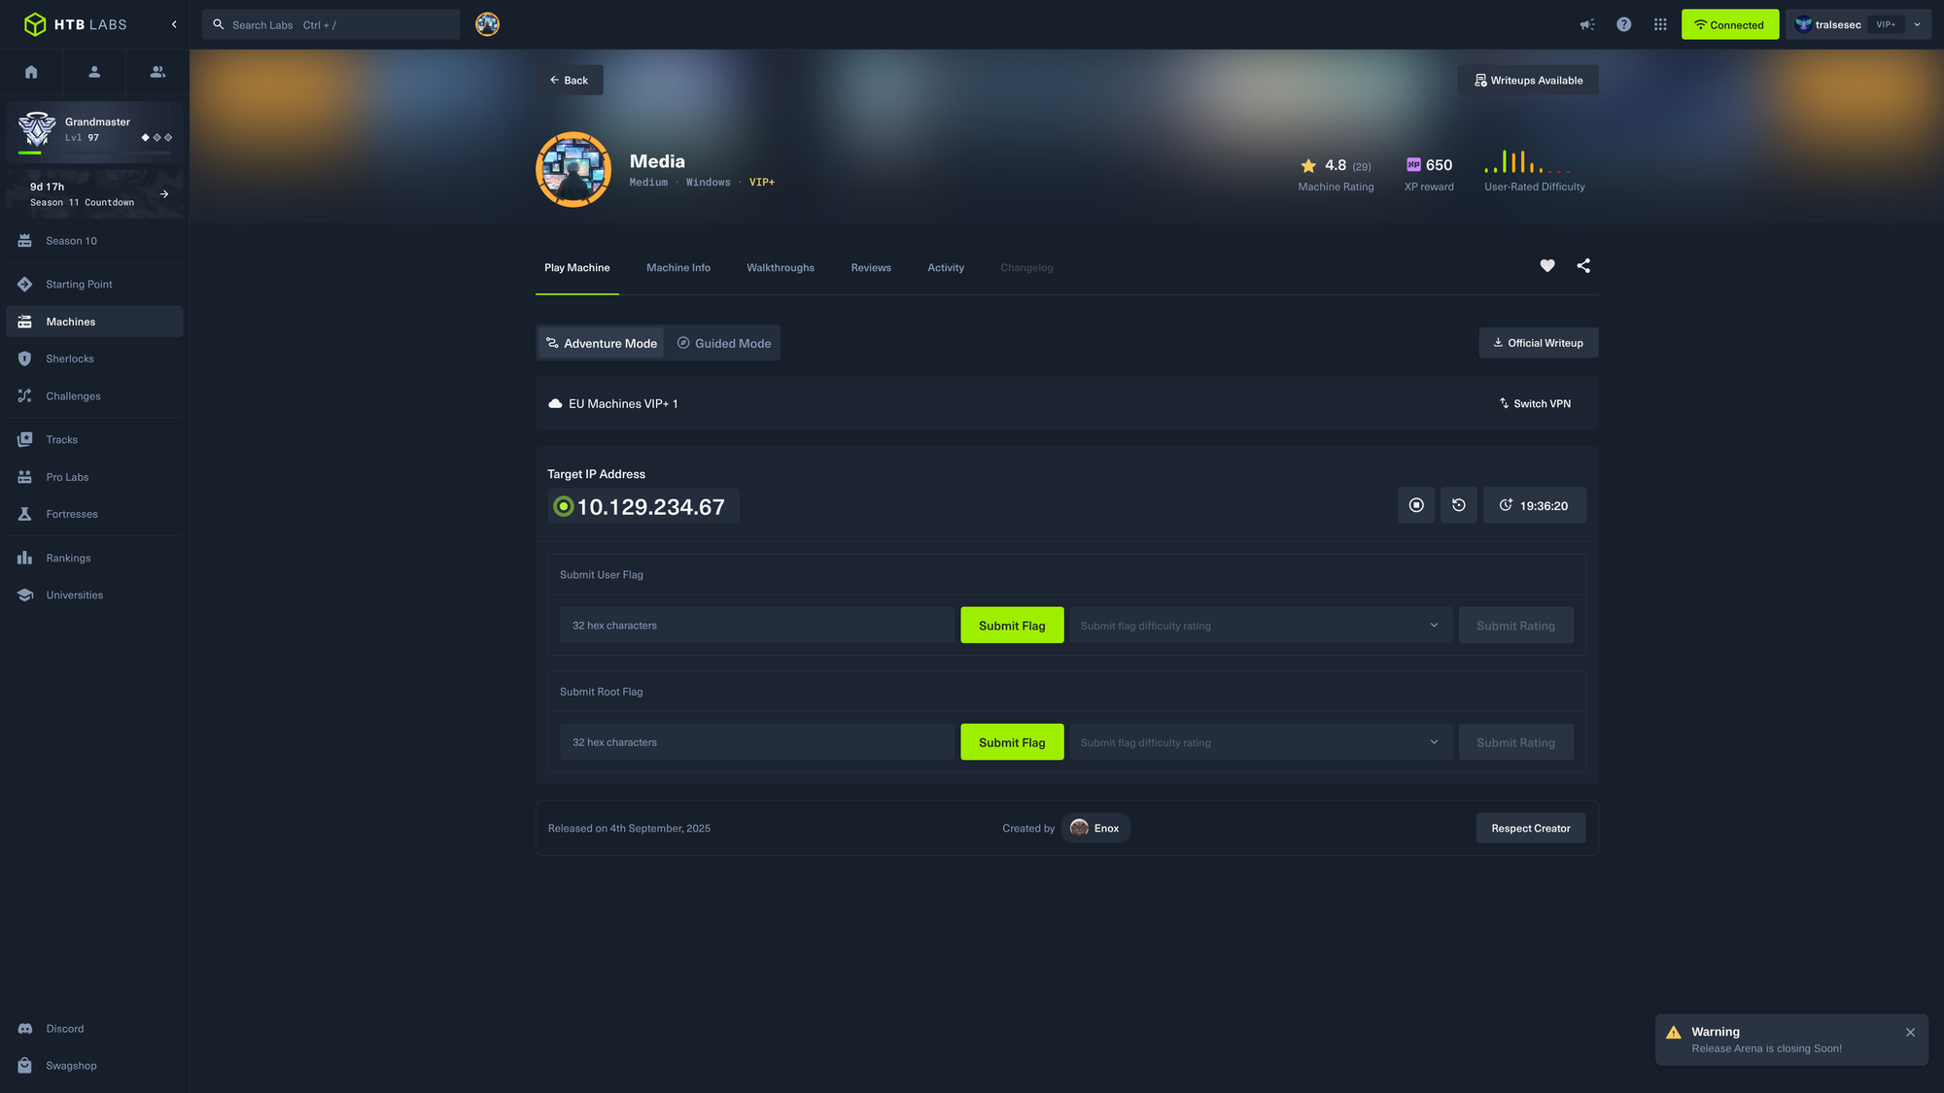Open Writeups Available
Image resolution: width=1944 pixels, height=1093 pixels.
point(1528,80)
